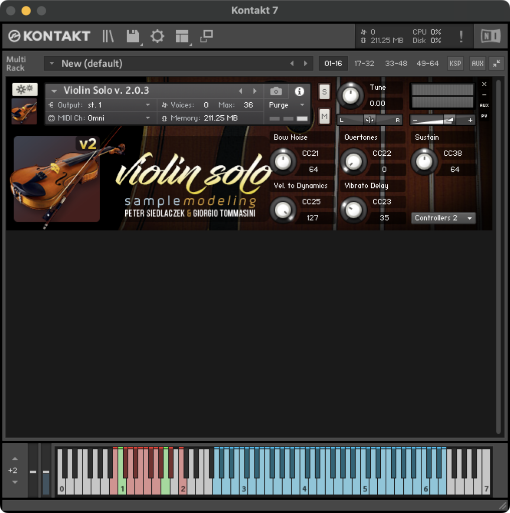The image size is (510, 513).
Task: Click the KONTAKT logo
Action: coord(49,36)
